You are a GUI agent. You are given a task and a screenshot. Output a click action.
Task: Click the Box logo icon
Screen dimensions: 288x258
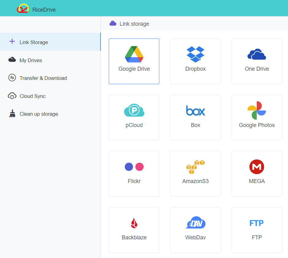[x=195, y=110]
